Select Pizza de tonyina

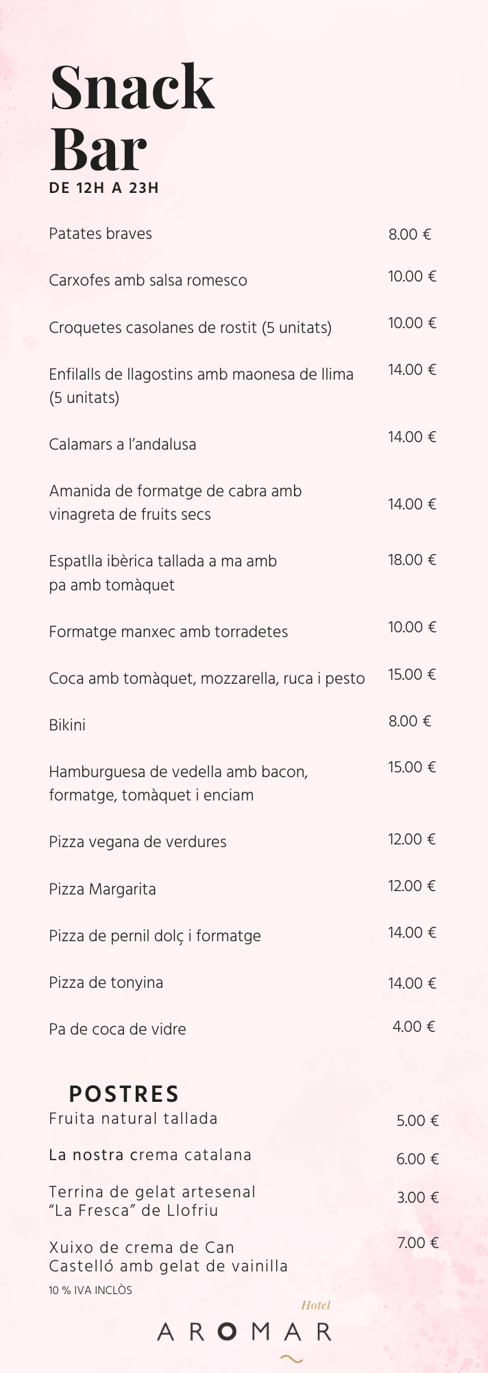106,982
